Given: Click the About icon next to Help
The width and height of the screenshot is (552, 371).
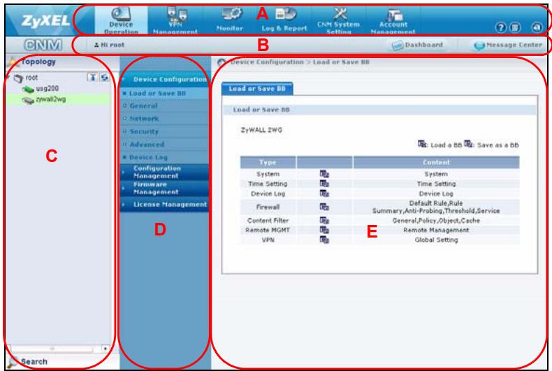Looking at the screenshot, I should 516,27.
